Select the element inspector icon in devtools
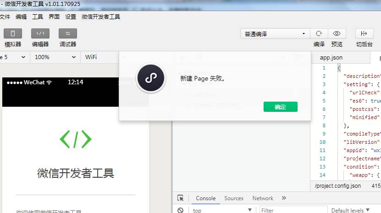 tap(180, 198)
